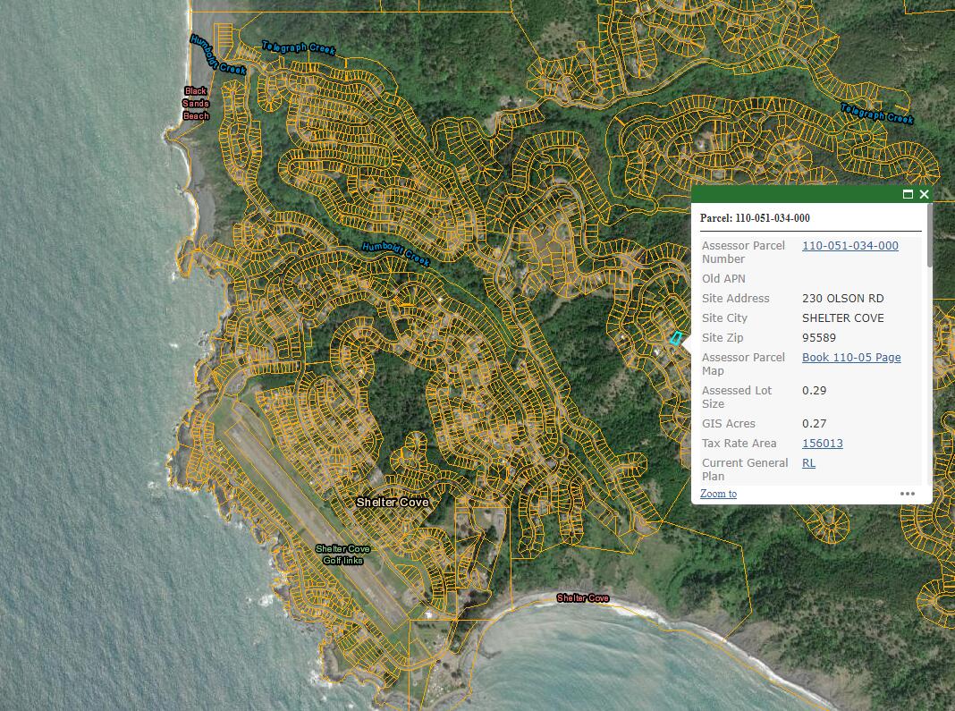
Task: Open Assessor Parcel Number 110-051-034-000 link
Action: (x=849, y=246)
